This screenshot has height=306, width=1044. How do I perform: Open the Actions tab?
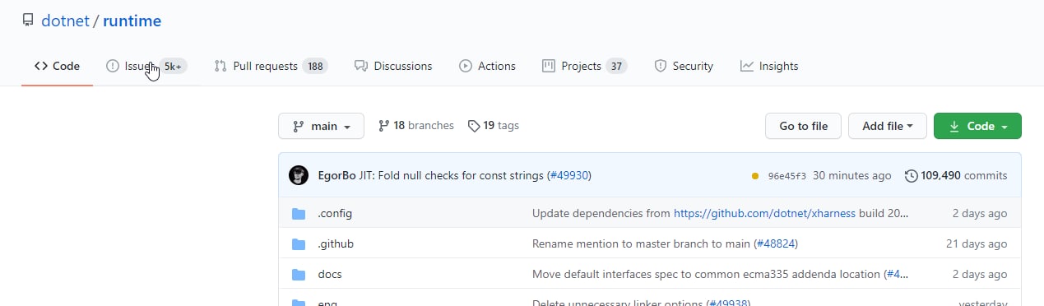pyautogui.click(x=487, y=66)
